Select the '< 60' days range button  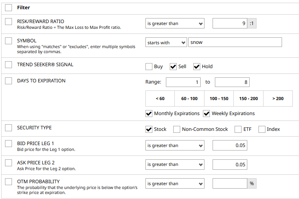coord(160,99)
